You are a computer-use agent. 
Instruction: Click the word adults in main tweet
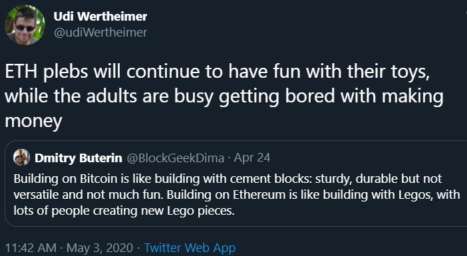point(112,96)
